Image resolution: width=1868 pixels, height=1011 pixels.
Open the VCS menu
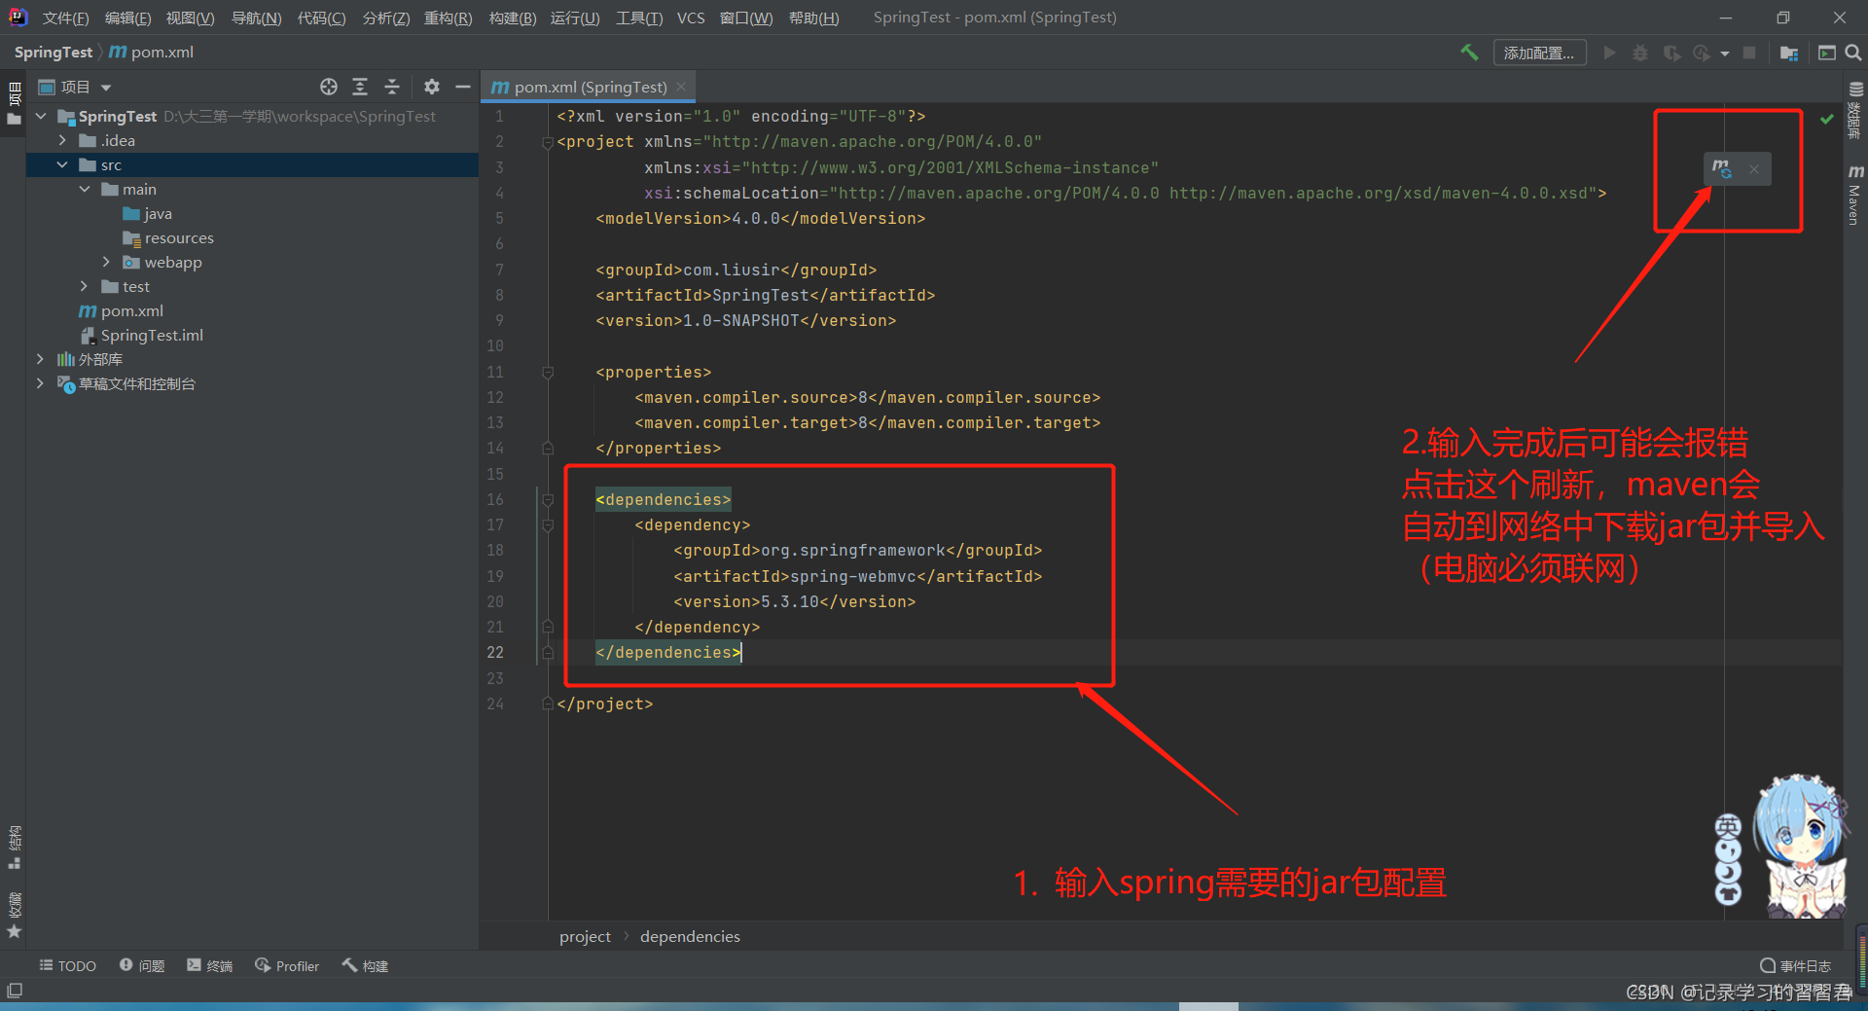[691, 18]
